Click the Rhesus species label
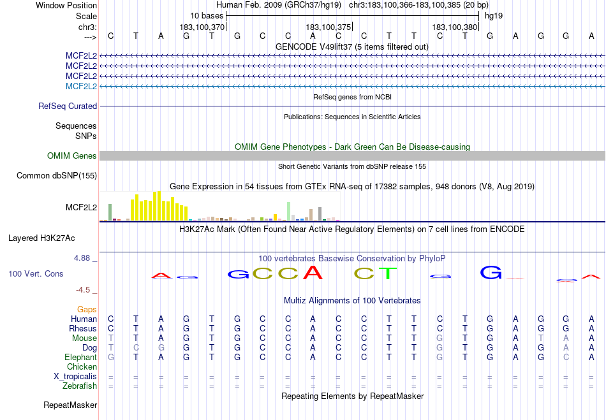This screenshot has height=420, width=606. coord(83,329)
